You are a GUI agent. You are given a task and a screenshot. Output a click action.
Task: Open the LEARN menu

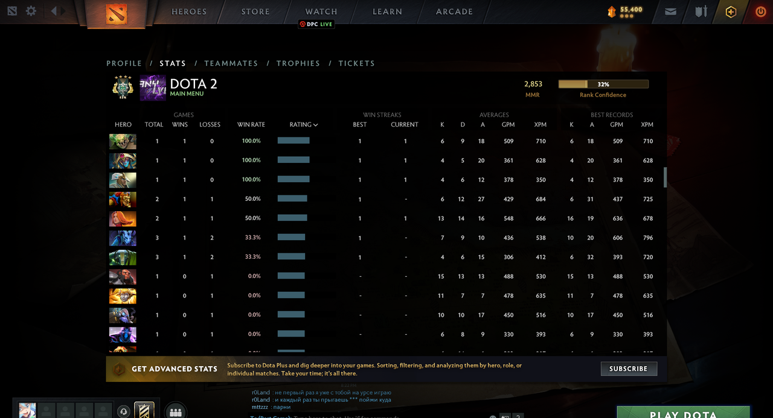388,11
